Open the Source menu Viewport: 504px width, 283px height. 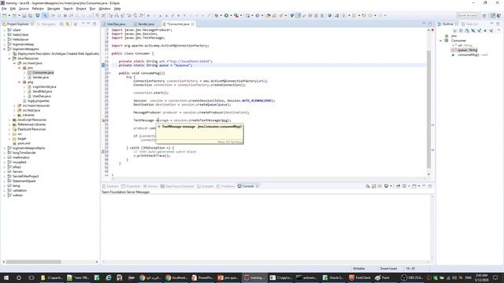24,9
